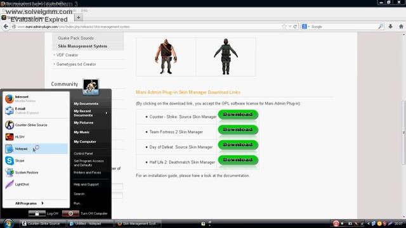The height and width of the screenshot is (228, 406).
Task: Open a new tab with plus button
Action: coord(79,18)
